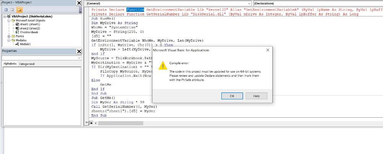Image resolution: width=383 pixels, height=154 pixels.
Task: Select the Microsoft Excel Objects folder label
Action: (30, 21)
